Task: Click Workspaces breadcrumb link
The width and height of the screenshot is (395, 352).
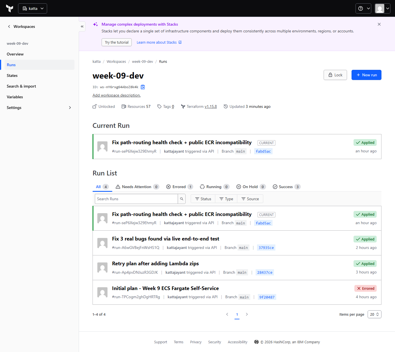Action: click(116, 61)
